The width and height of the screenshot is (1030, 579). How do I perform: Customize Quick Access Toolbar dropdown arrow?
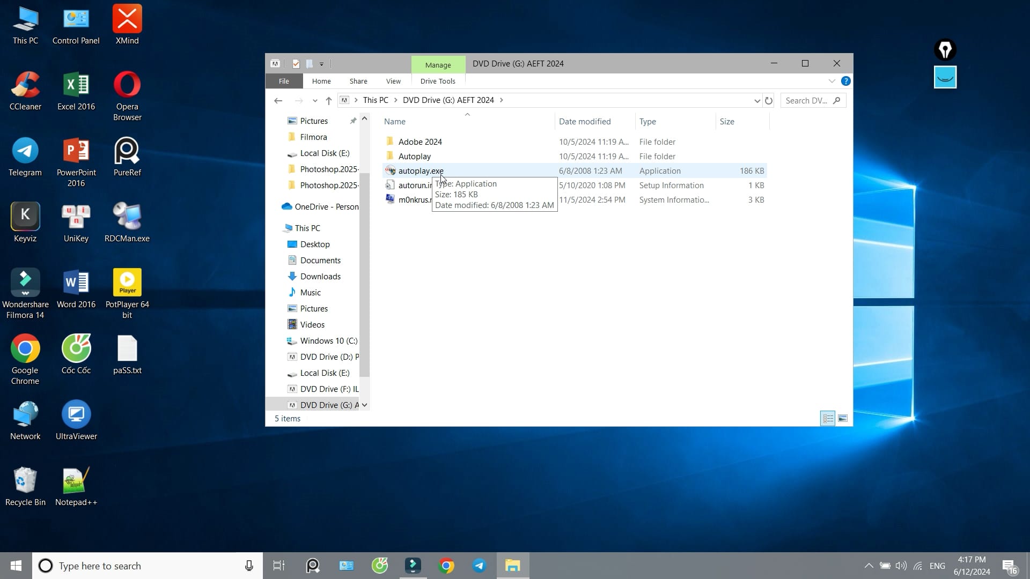click(322, 64)
